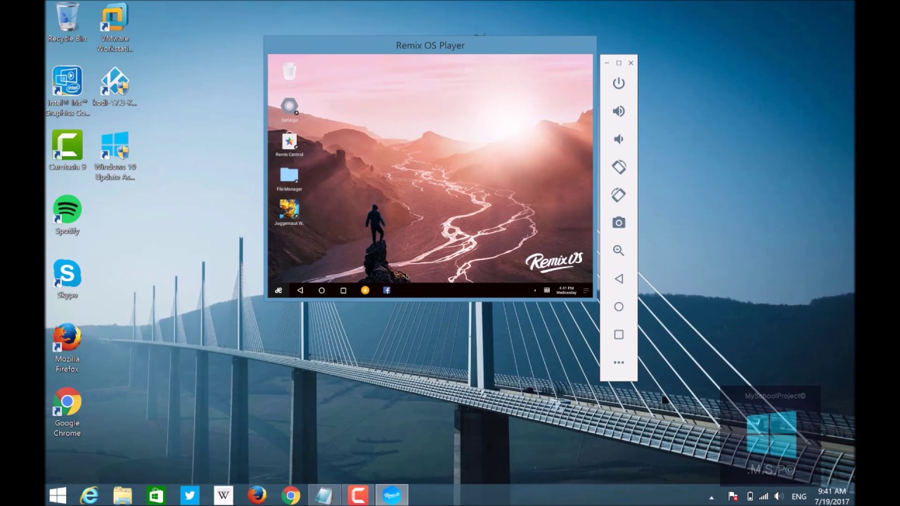Viewport: 900px width, 506px height.
Task: Launch Firefox from the Windows taskbar
Action: [257, 495]
